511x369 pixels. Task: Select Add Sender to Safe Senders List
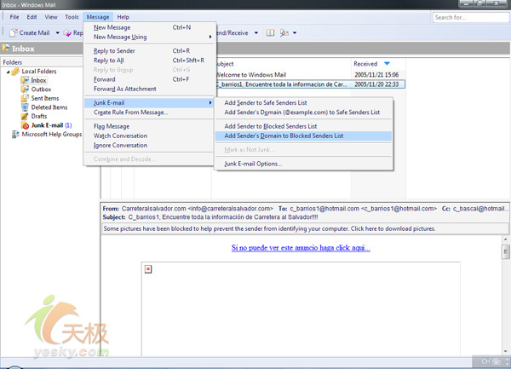click(303, 102)
